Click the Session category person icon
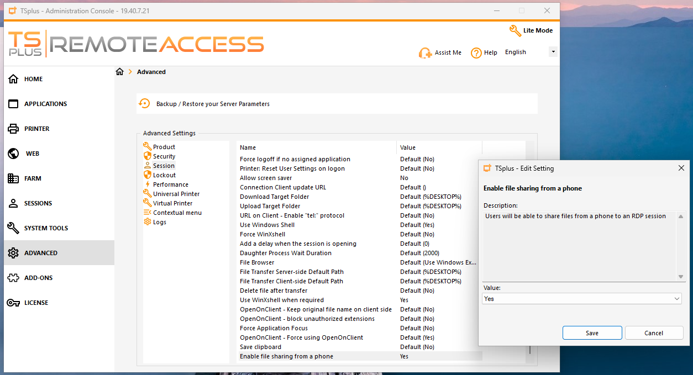 (x=147, y=165)
